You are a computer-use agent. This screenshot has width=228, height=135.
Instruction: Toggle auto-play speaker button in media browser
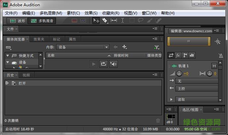pos(114,64)
